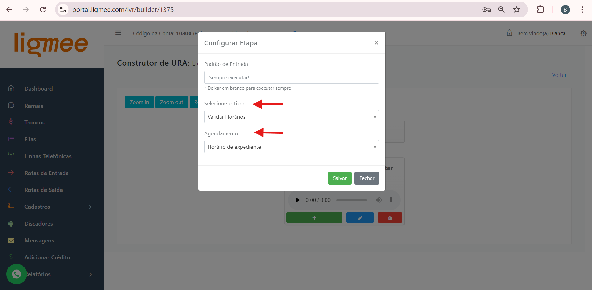Open the Agendamento dropdown
Image resolution: width=592 pixels, height=290 pixels.
point(291,147)
